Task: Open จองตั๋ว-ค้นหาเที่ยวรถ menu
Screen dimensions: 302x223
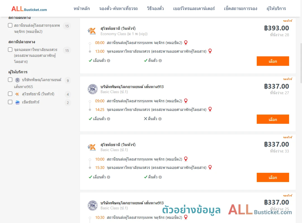Action: 118,9
